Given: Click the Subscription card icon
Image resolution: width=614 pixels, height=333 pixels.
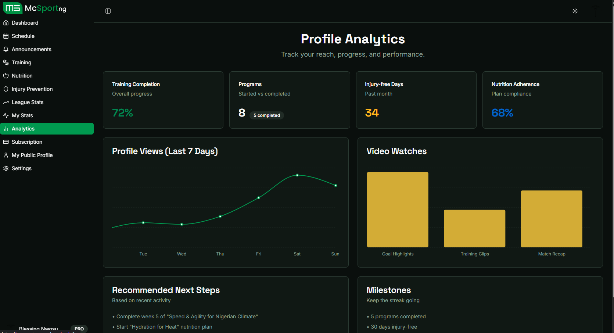Looking at the screenshot, I should point(6,142).
